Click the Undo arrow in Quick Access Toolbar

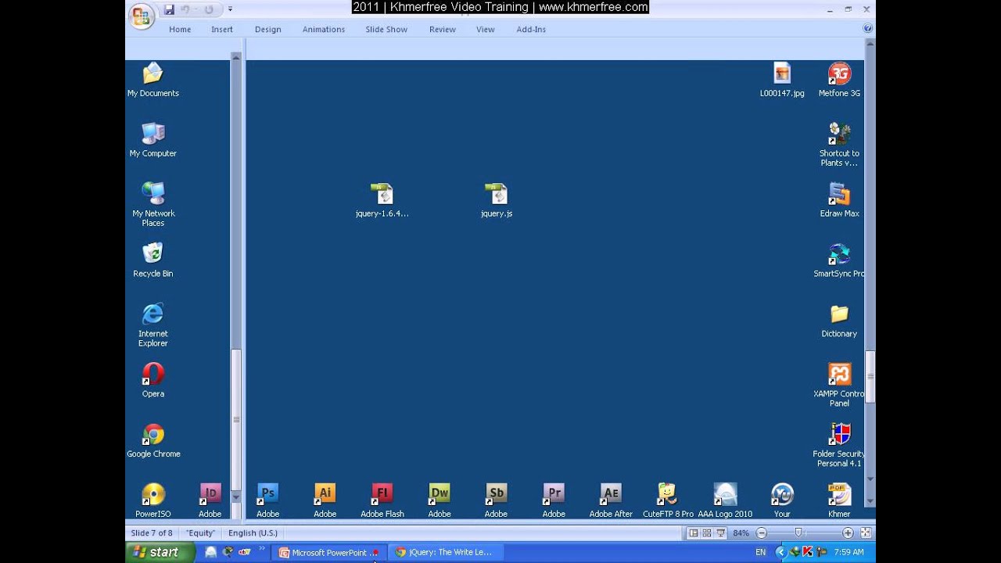185,9
